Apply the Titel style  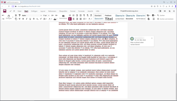(109, 19)
